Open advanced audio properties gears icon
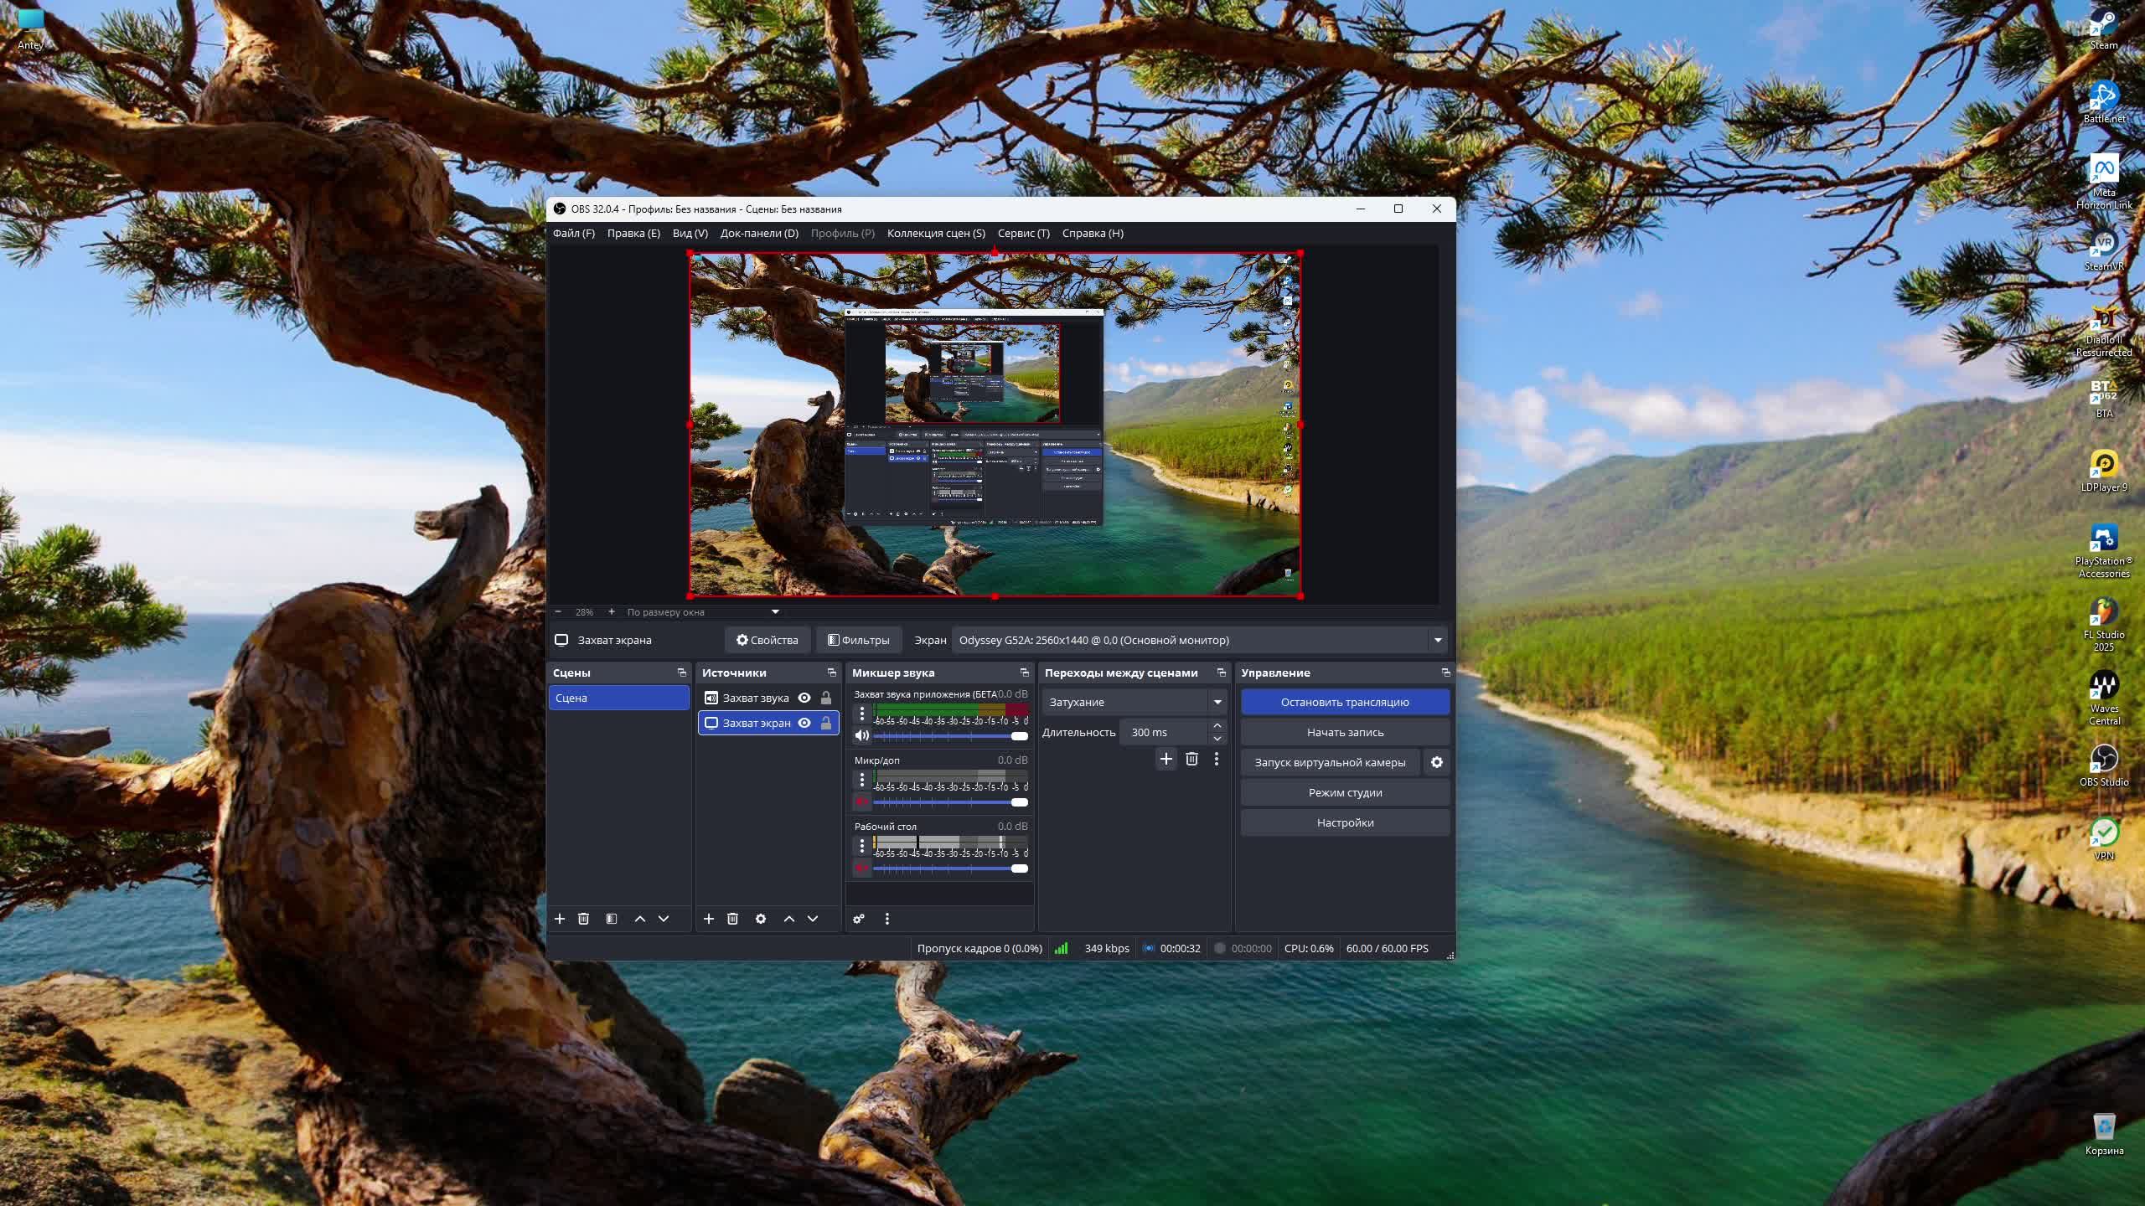This screenshot has width=2145, height=1206. click(859, 919)
